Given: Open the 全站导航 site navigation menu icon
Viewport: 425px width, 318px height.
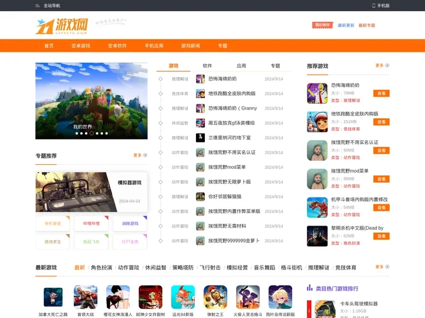Looking at the screenshot, I should coord(37,5).
